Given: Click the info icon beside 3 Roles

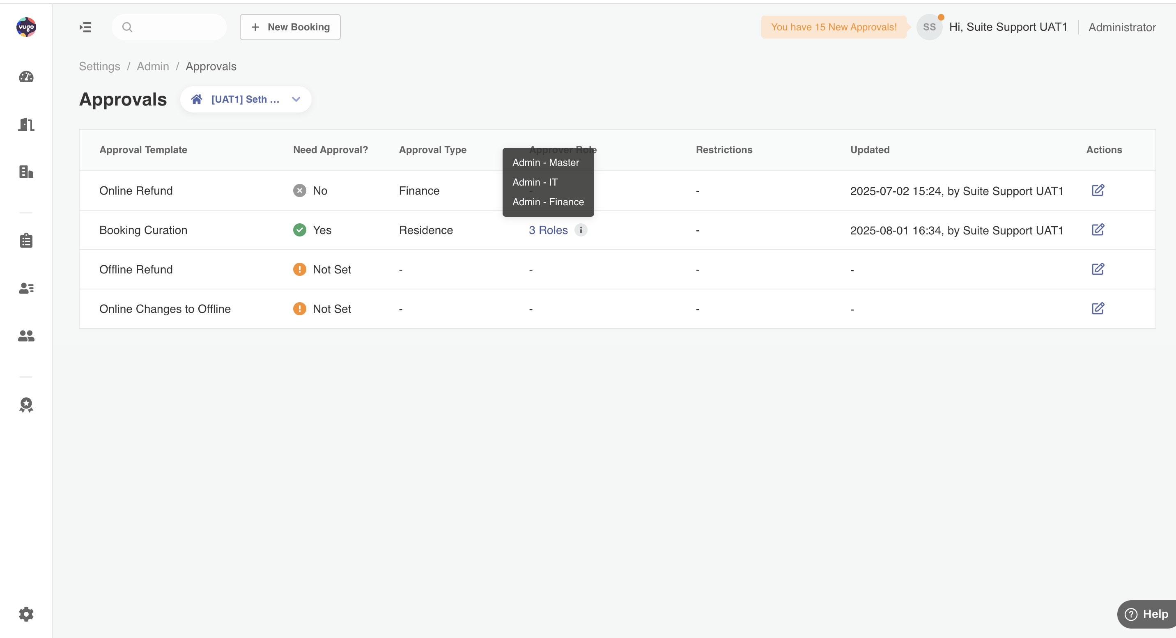Looking at the screenshot, I should 581,230.
